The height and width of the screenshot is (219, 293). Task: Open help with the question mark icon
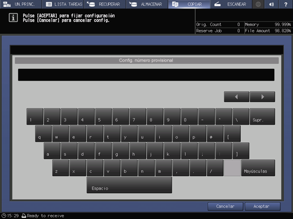[286, 4]
